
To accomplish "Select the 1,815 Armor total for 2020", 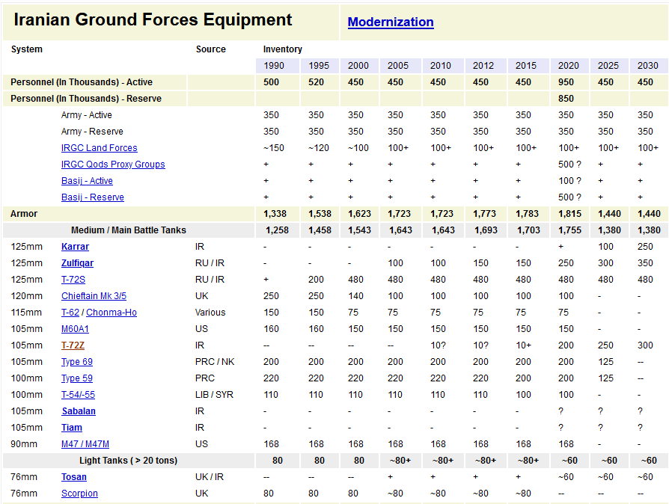I will click(569, 214).
